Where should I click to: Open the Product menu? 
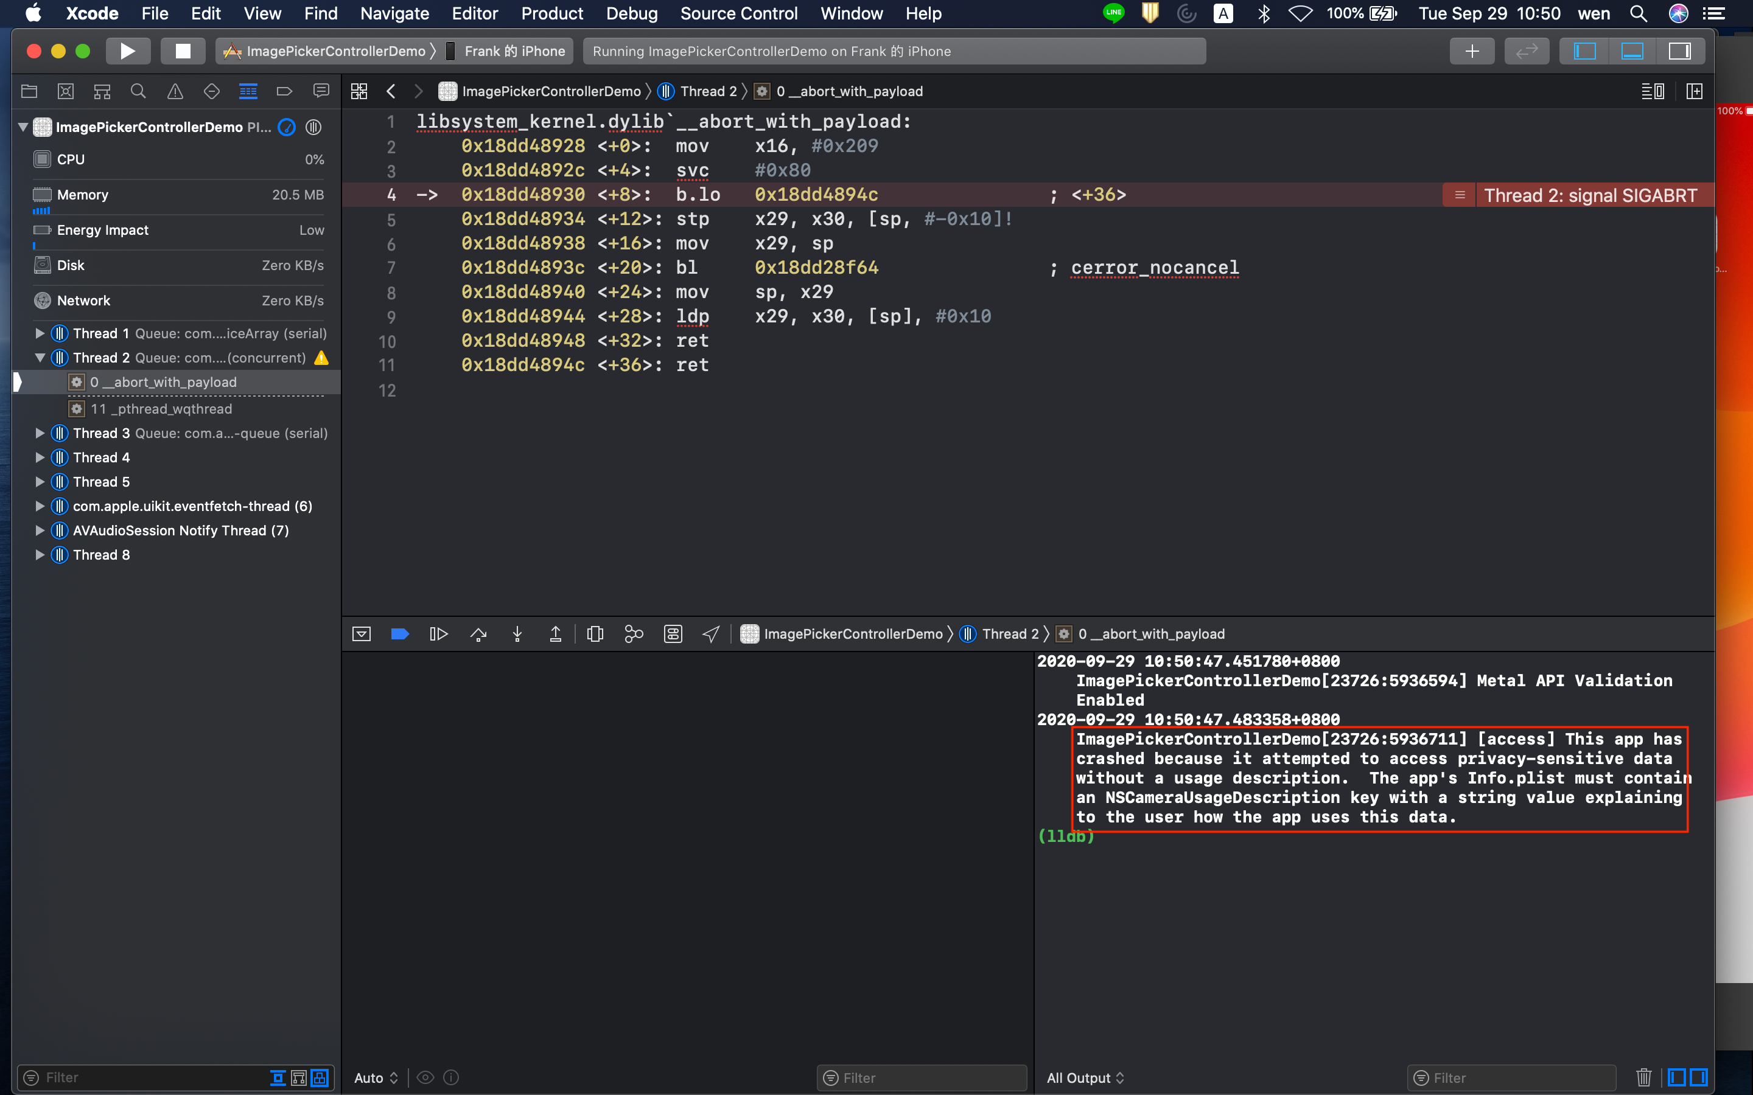(x=552, y=14)
